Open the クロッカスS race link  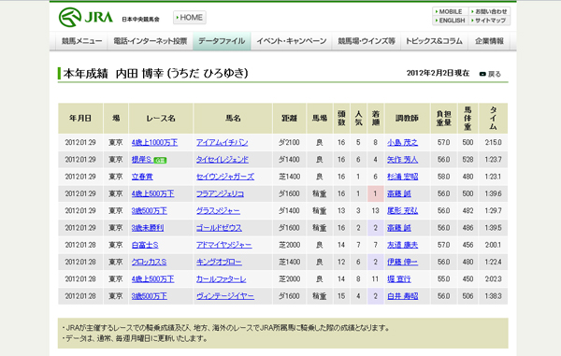point(150,262)
